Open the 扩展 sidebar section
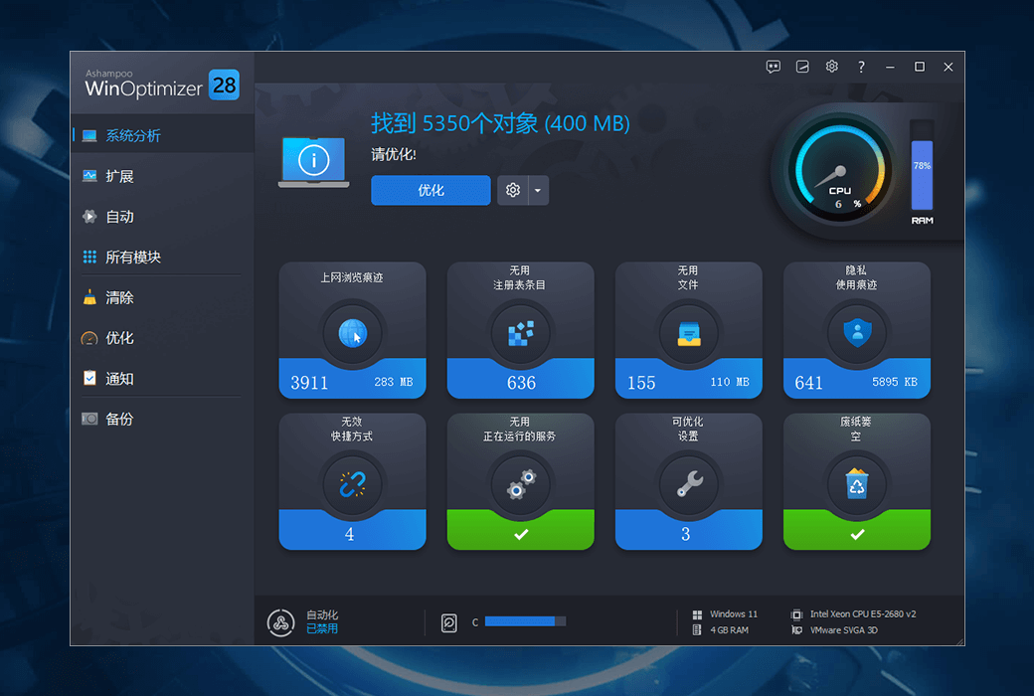Viewport: 1034px width, 696px height. [162, 176]
